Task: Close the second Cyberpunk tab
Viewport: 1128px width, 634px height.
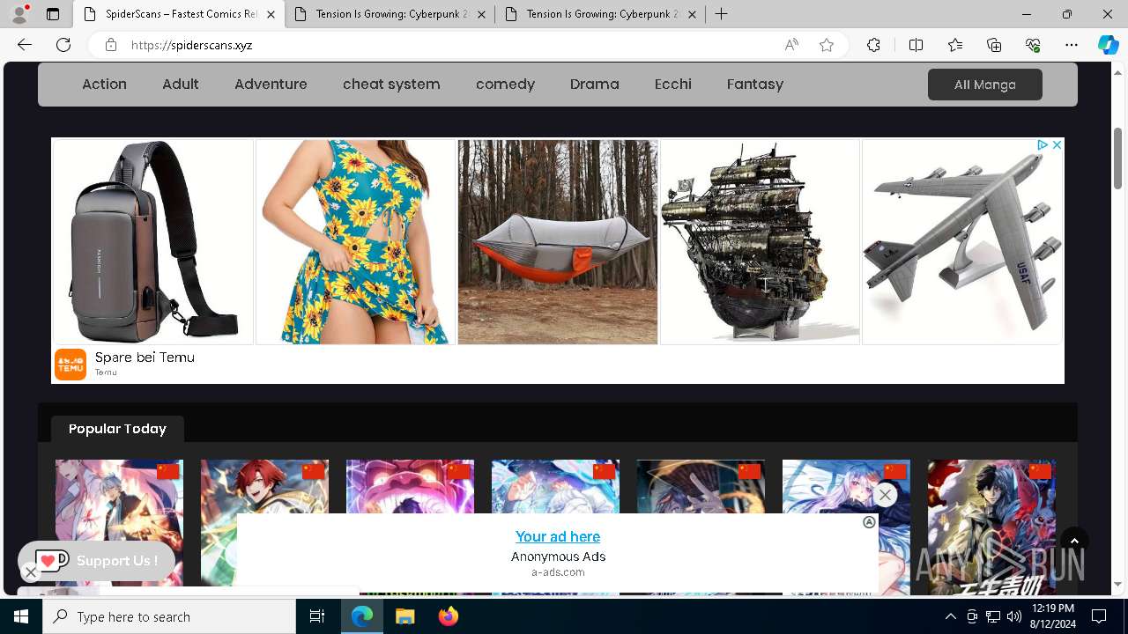Action: [x=482, y=14]
